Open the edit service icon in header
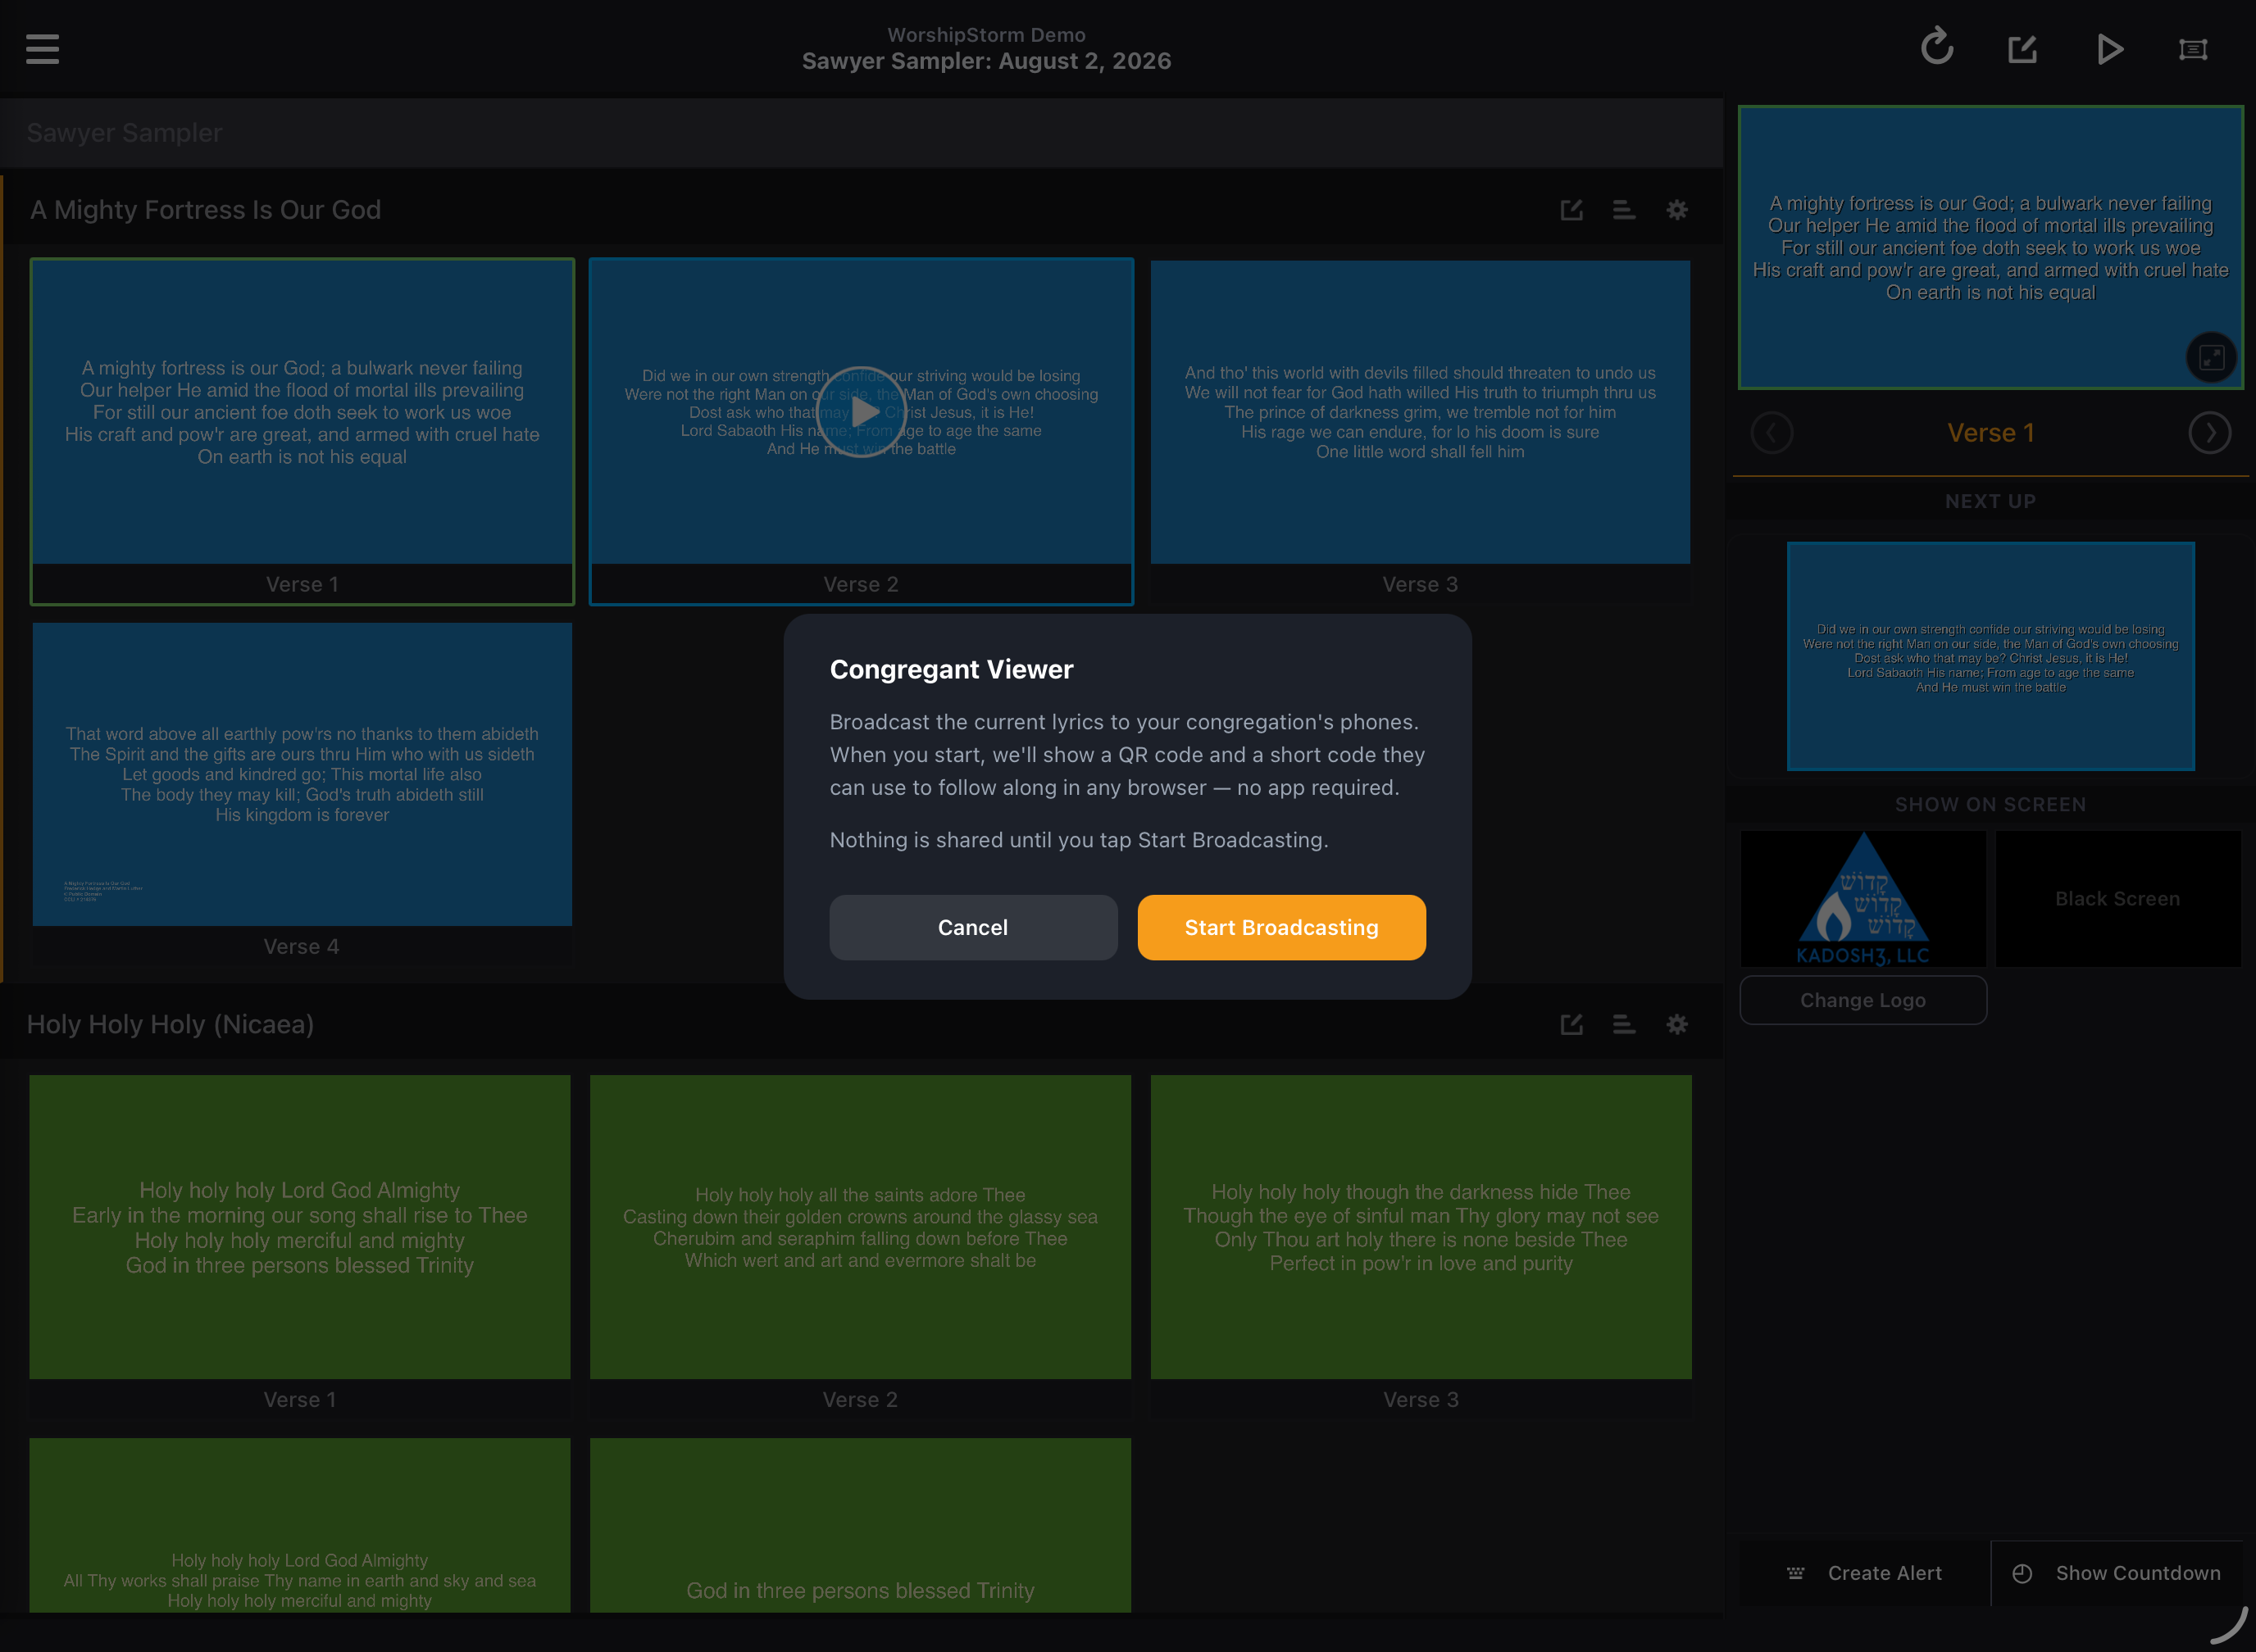The image size is (2256, 1652). point(2022,48)
